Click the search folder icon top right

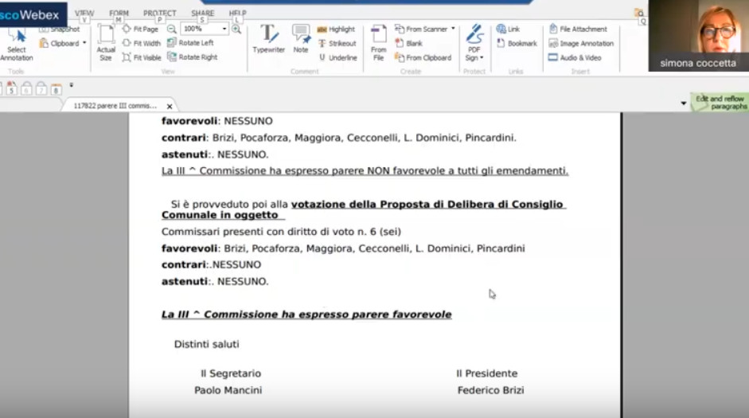coord(638,13)
